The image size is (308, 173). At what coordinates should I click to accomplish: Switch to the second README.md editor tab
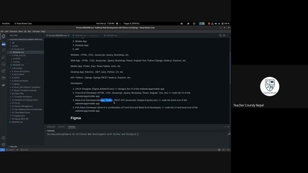pyautogui.click(x=85, y=36)
